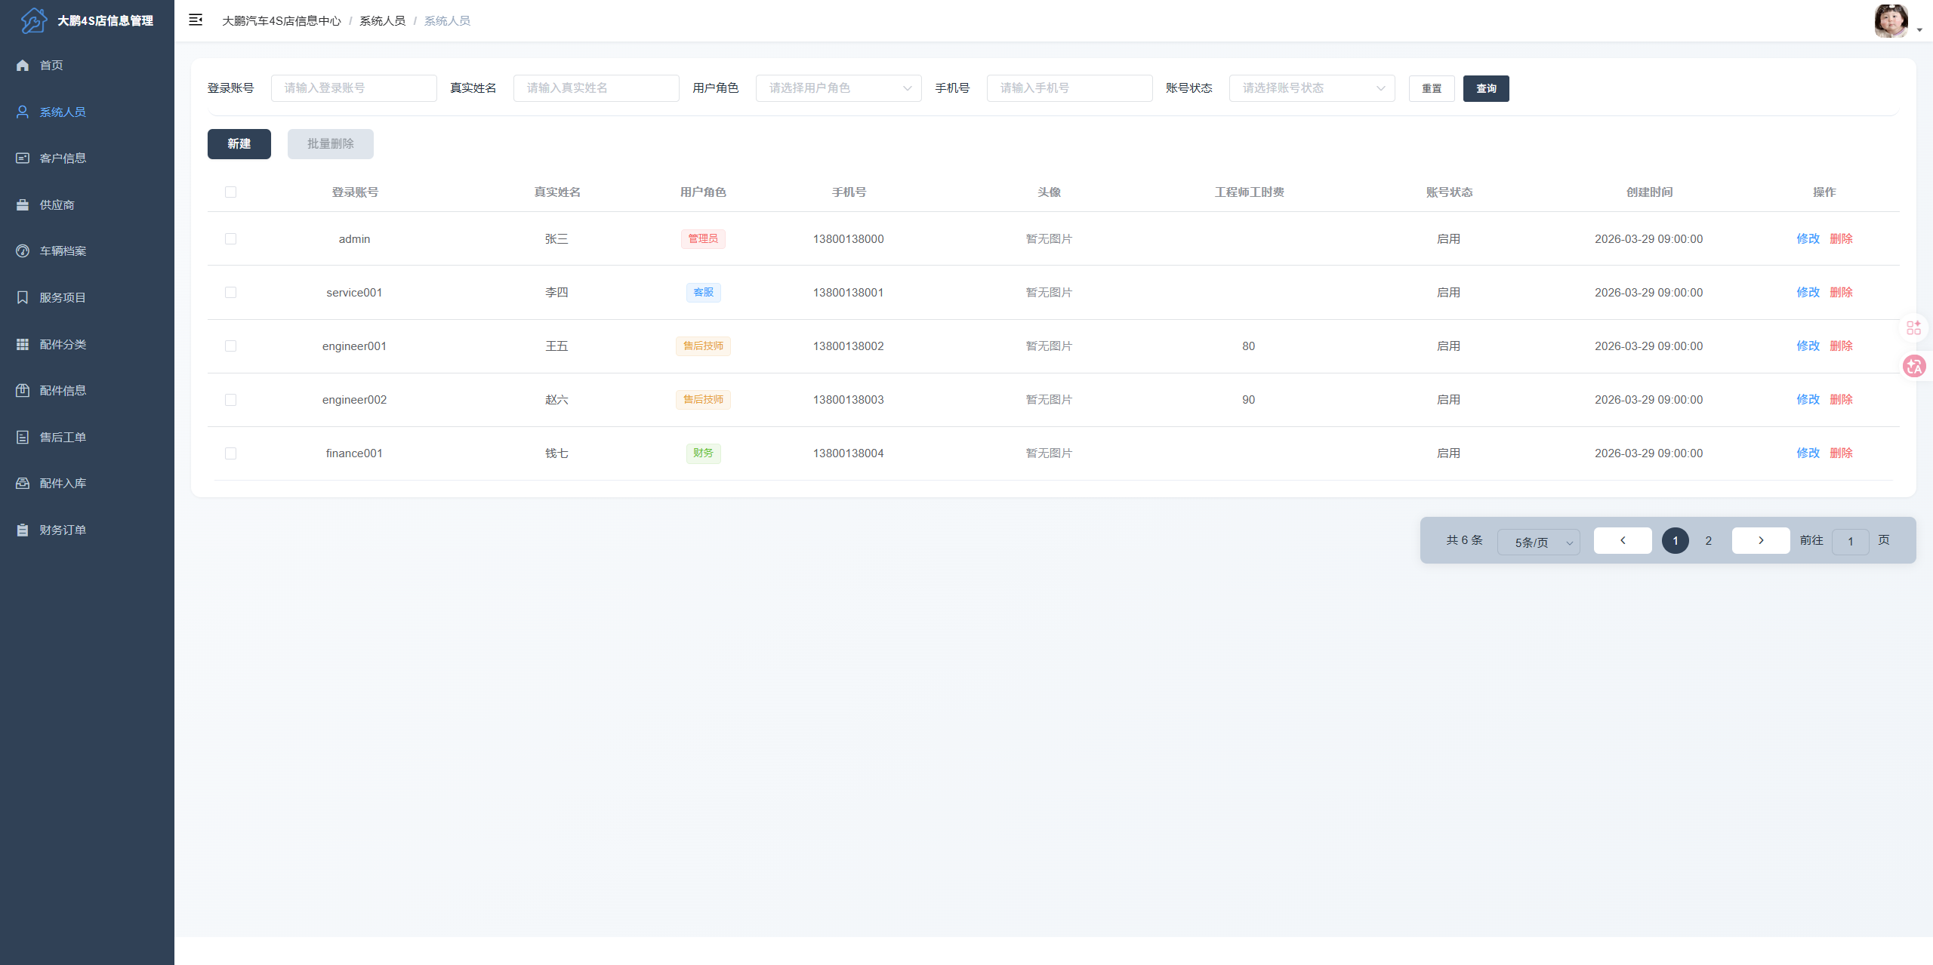Click the 批量删除 button
The image size is (1933, 965).
[330, 144]
